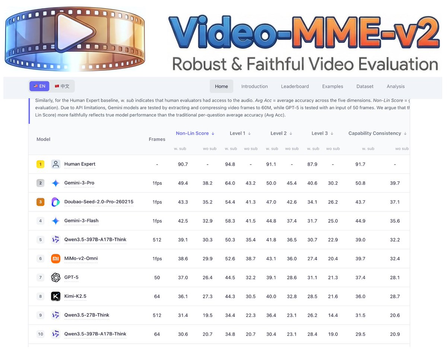The height and width of the screenshot is (357, 447).
Task: Sort table by Level 2
Action: [281, 133]
